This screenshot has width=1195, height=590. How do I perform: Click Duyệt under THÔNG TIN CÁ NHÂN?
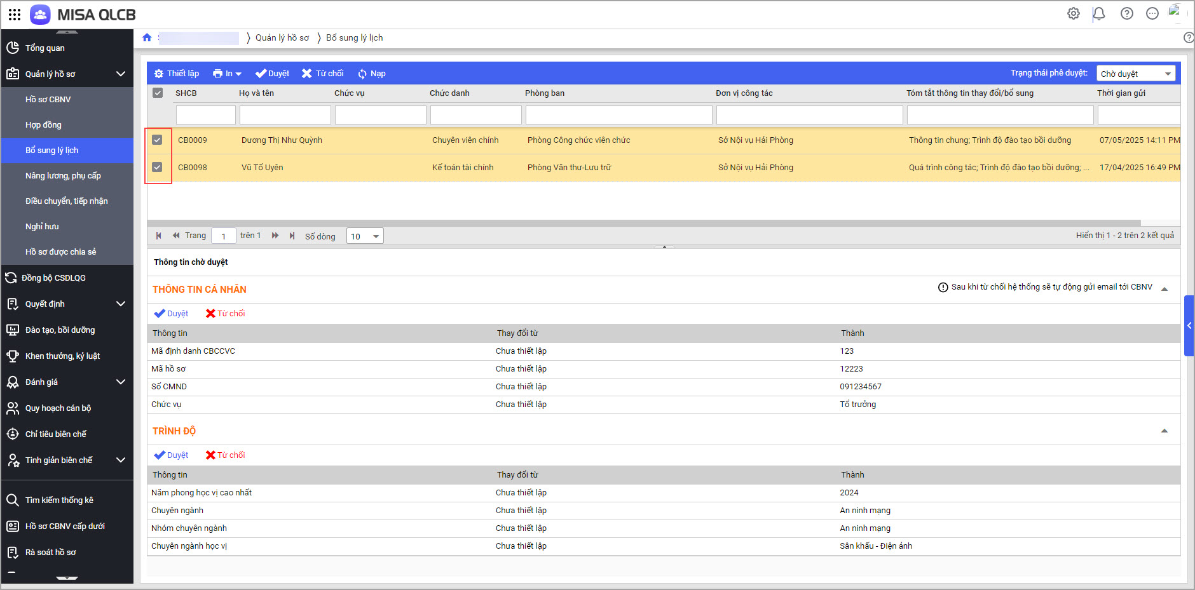pyautogui.click(x=172, y=313)
